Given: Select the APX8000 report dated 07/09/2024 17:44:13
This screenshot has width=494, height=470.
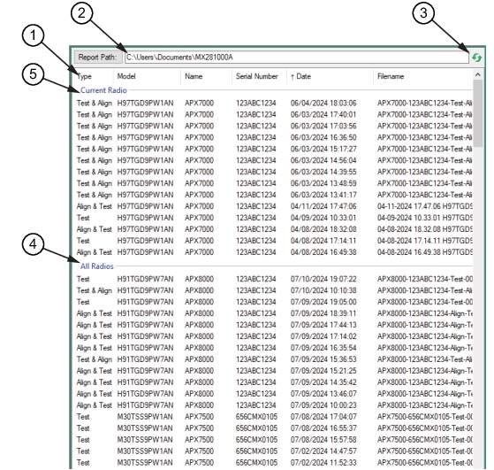Looking at the screenshot, I should 274,325.
